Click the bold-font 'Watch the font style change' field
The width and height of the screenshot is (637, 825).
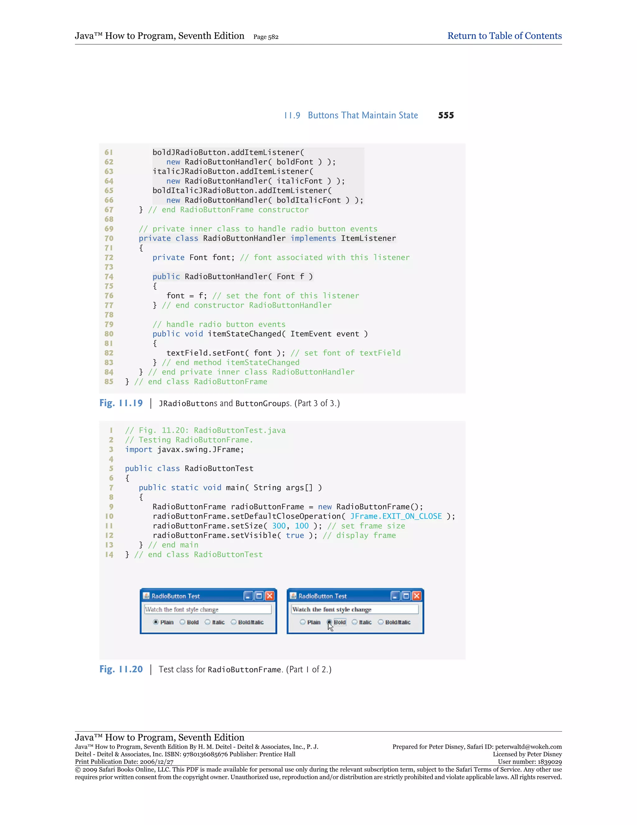pyautogui.click(x=354, y=609)
